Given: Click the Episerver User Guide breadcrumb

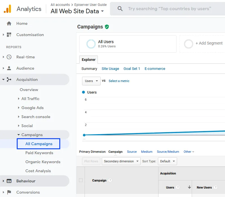Looking at the screenshot, I should [91, 5].
